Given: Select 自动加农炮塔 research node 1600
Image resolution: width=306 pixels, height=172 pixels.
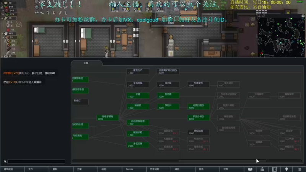Looking at the screenshot, I should click(x=138, y=122).
